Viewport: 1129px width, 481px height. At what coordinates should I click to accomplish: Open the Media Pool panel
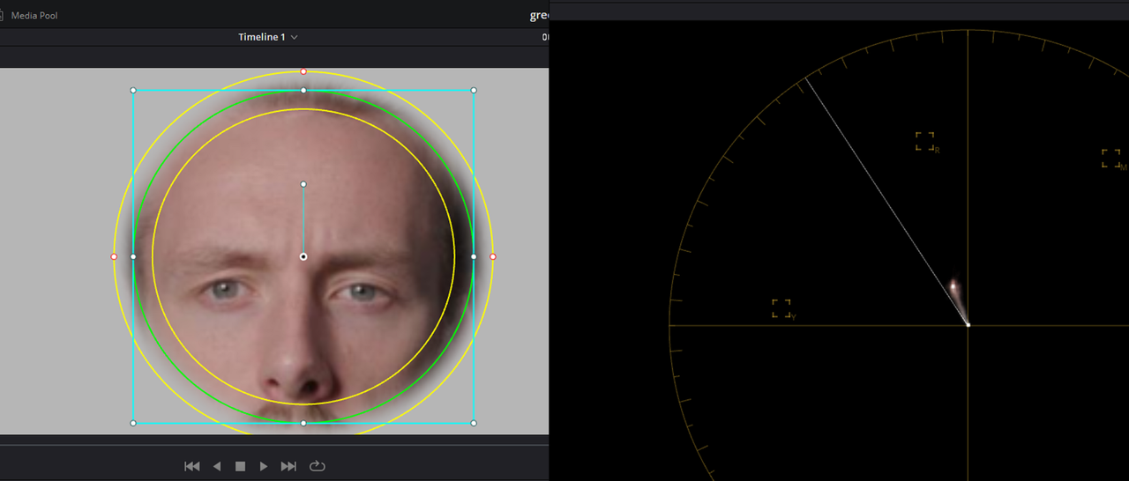34,16
